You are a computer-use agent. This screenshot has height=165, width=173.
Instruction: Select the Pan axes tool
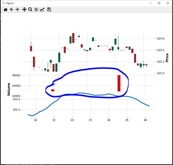point(24,9)
